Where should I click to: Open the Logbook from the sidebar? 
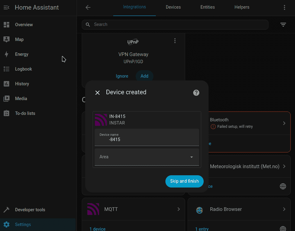click(6, 69)
